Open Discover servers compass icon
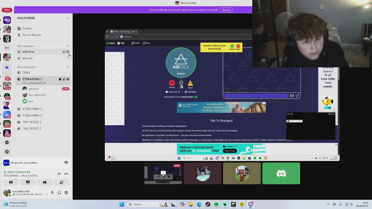The width and height of the screenshot is (372, 209). click(7, 152)
